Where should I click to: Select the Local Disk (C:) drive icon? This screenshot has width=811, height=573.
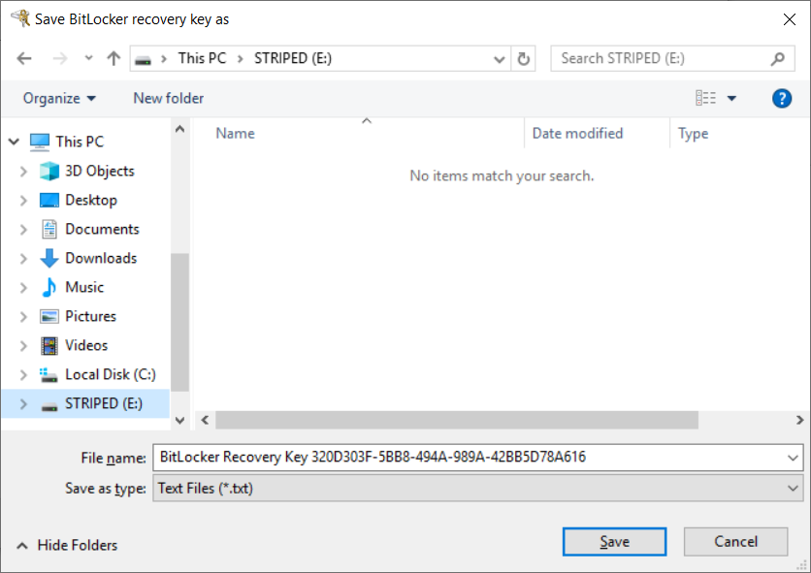[x=49, y=374]
